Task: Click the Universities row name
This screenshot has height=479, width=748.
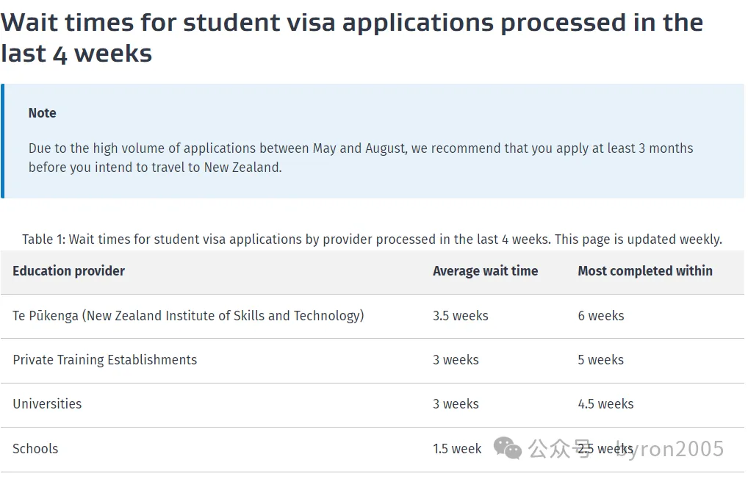Action: [x=47, y=404]
